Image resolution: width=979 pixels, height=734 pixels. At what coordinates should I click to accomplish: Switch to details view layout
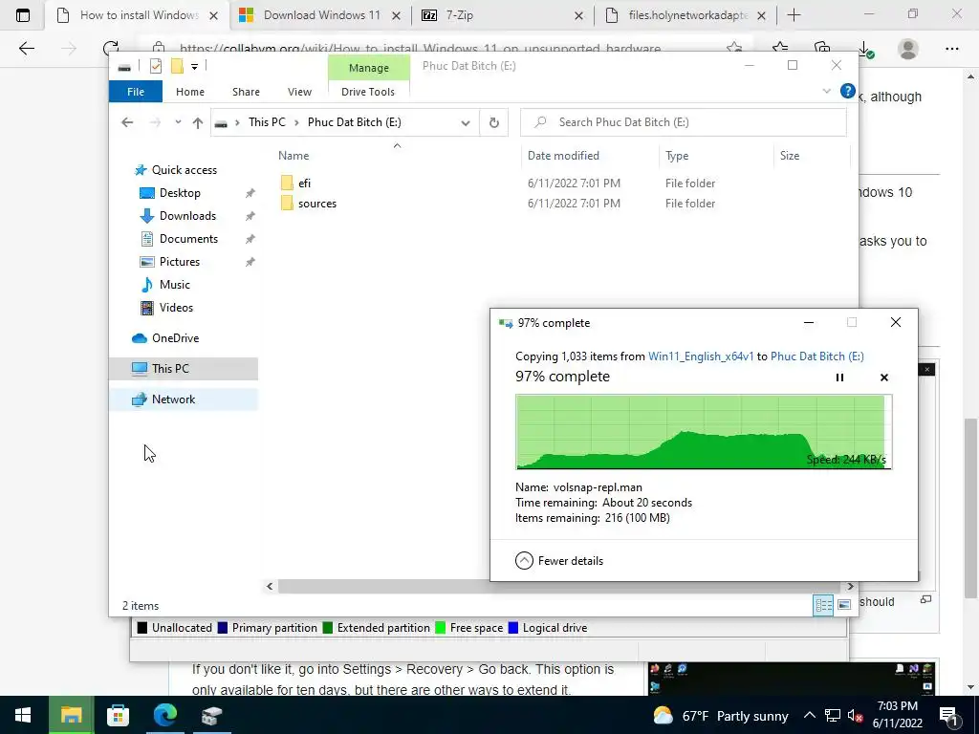[823, 605]
